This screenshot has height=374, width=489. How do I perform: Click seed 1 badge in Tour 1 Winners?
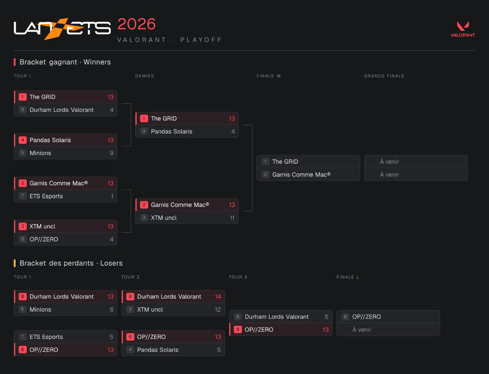[x=23, y=97]
